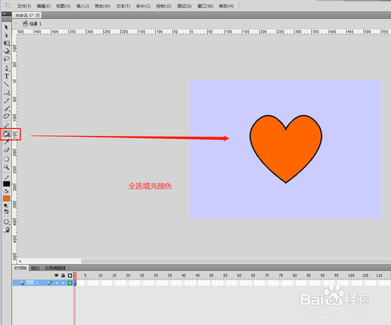Select the Pen tool
The width and height of the screenshot is (391, 325).
pyautogui.click(x=7, y=68)
